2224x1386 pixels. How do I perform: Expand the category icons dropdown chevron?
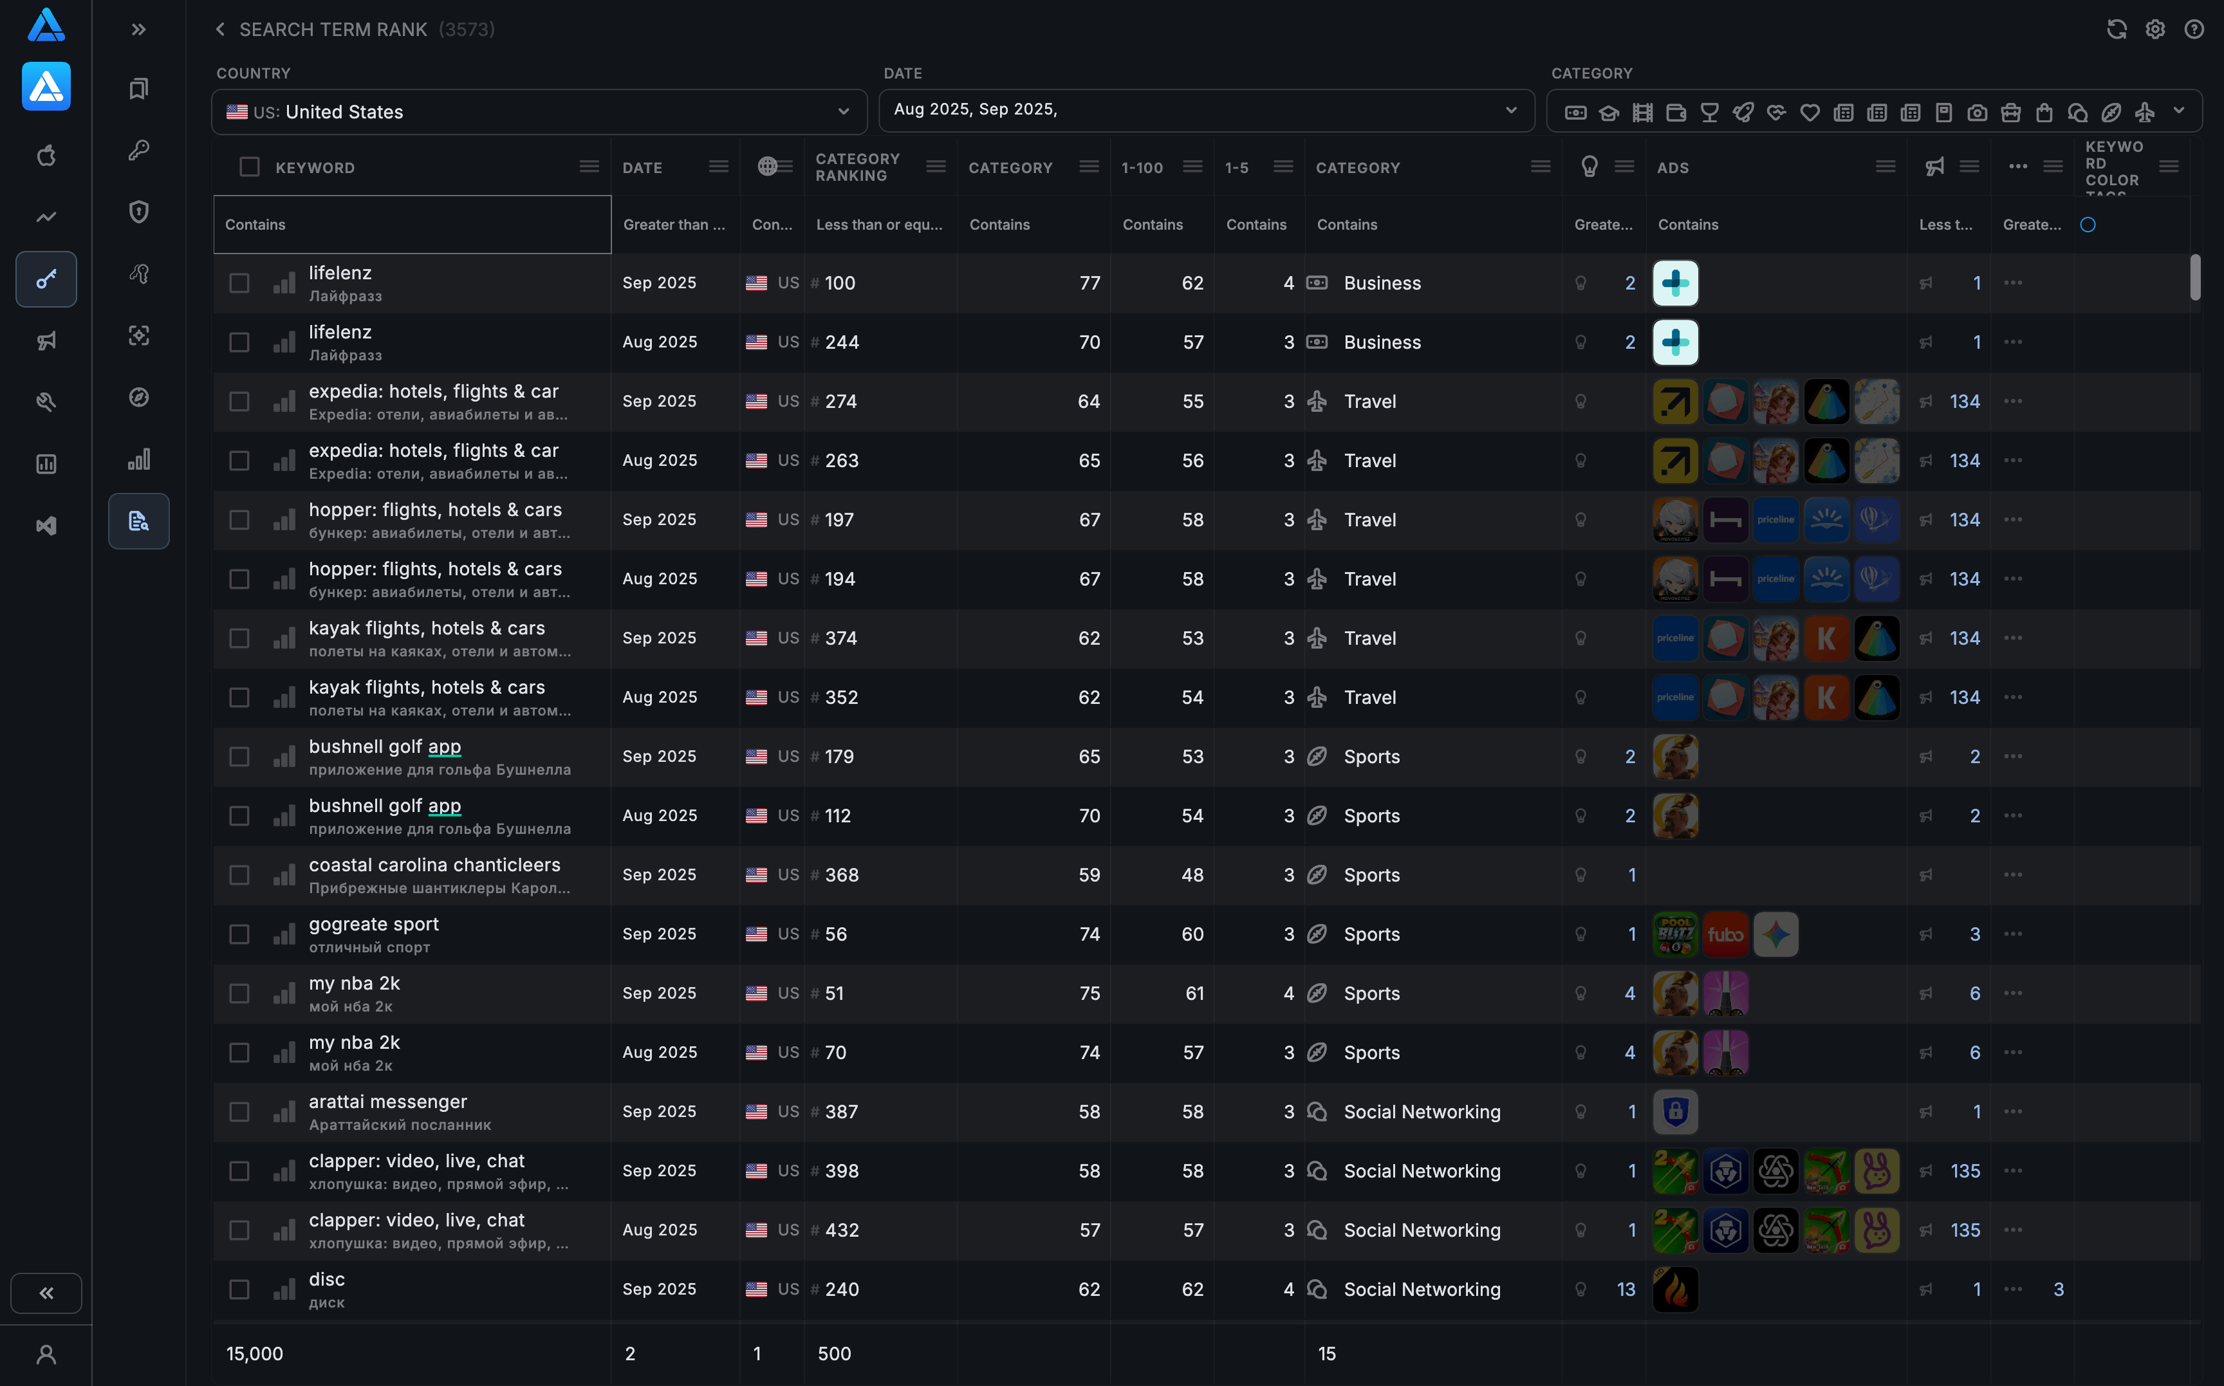click(2178, 111)
